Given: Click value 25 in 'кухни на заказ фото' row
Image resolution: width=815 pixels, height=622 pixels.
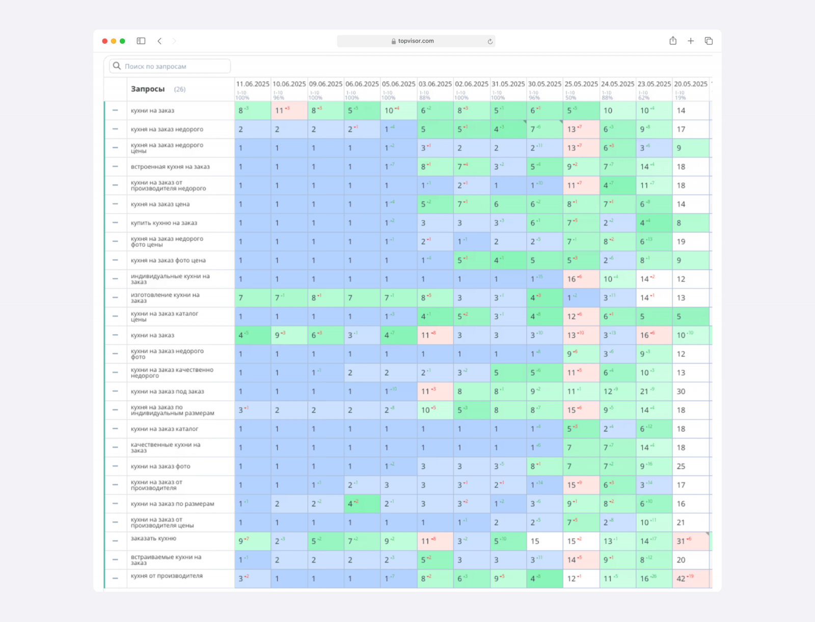Looking at the screenshot, I should [x=681, y=466].
